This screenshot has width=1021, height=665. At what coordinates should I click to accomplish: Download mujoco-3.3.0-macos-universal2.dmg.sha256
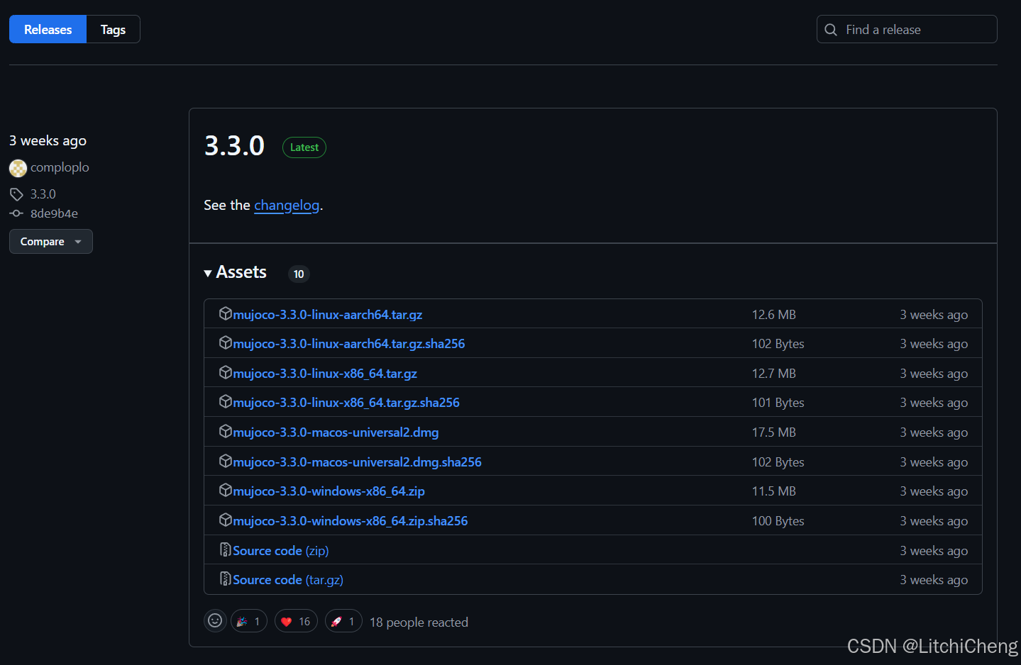pos(358,462)
